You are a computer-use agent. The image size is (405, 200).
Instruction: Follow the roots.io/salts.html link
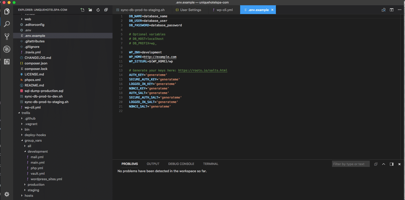point(203,70)
